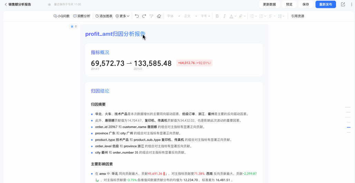Screen dimensions: 355x183
Task: Open the numbered list options
Action: [263, 16]
